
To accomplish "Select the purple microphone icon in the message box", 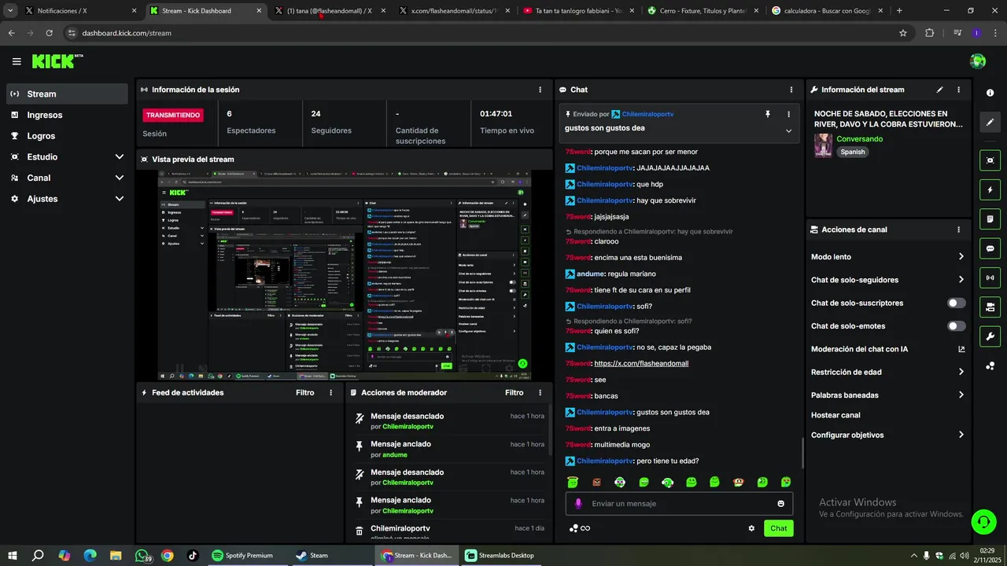I will (578, 504).
